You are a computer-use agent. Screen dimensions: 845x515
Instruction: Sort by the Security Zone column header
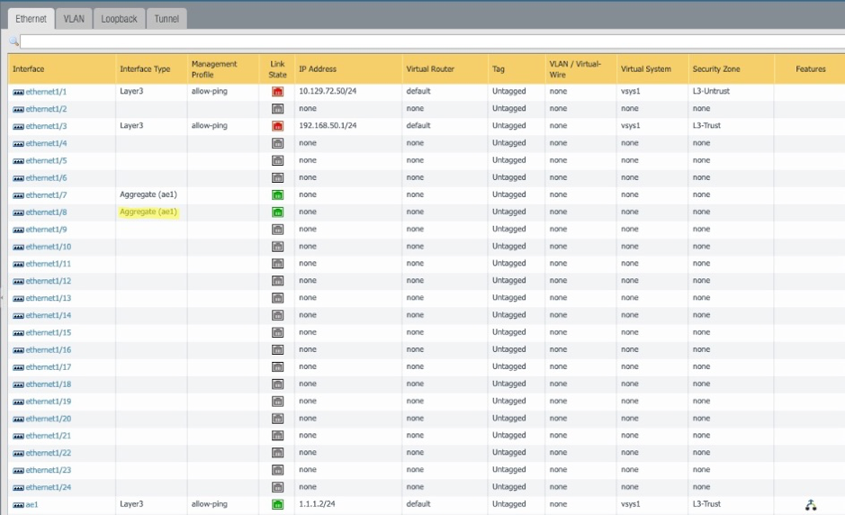(x=715, y=69)
